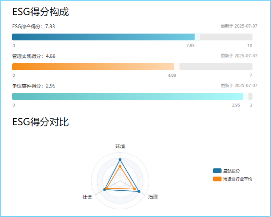Select the orange data point on 治理 axis
The width and height of the screenshot is (271, 217).
pos(135,189)
